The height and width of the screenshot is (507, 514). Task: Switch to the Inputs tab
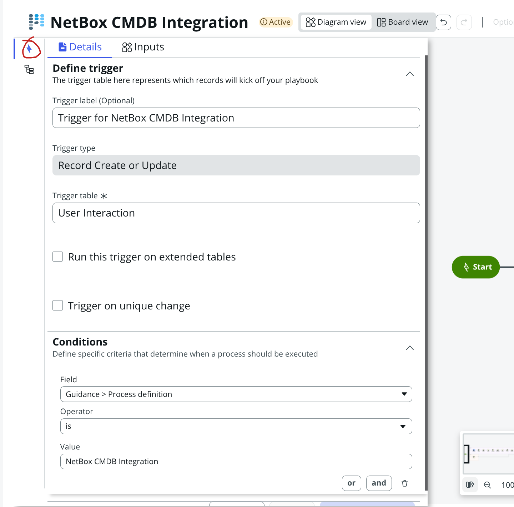point(143,47)
